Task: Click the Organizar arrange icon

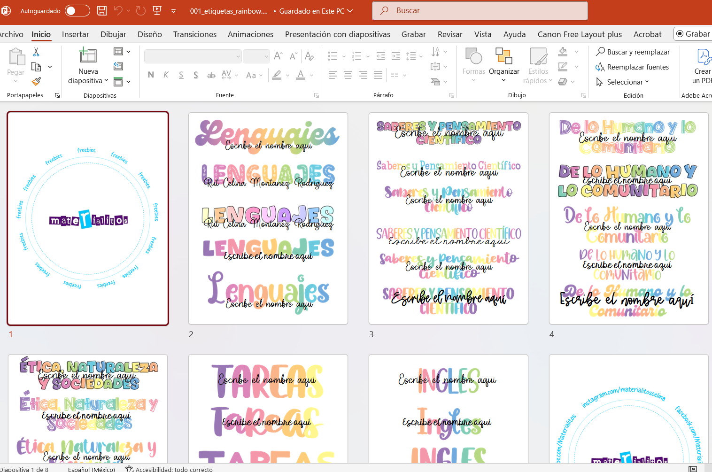Action: tap(504, 56)
